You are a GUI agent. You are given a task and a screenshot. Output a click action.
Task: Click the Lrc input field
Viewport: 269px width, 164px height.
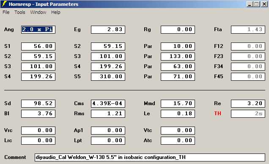38,140
